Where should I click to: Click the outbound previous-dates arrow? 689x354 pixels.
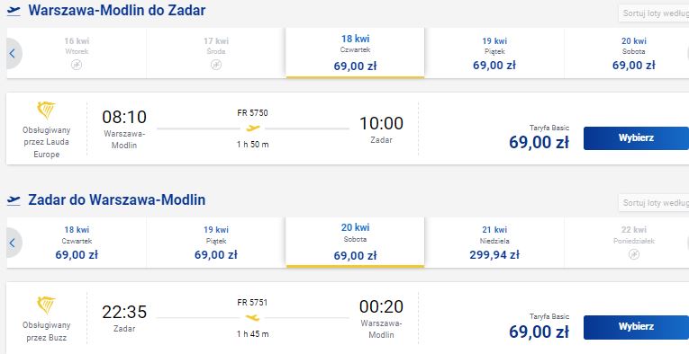[13, 53]
